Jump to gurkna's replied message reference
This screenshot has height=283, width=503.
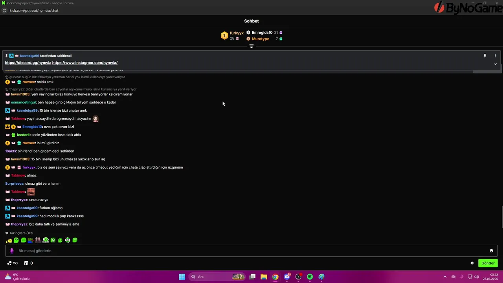[65, 77]
